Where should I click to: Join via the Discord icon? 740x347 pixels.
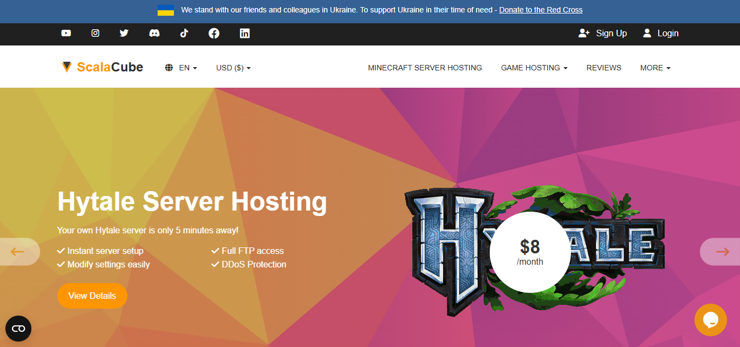click(x=154, y=33)
